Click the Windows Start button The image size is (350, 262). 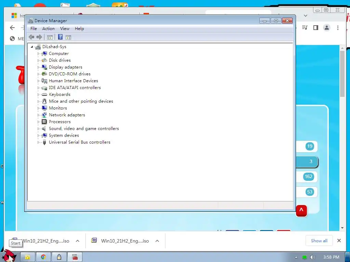[10, 256]
